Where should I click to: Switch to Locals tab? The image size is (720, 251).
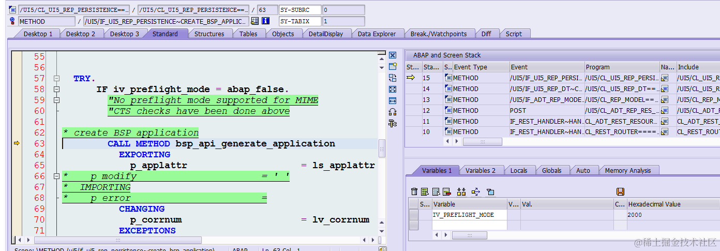tap(519, 170)
